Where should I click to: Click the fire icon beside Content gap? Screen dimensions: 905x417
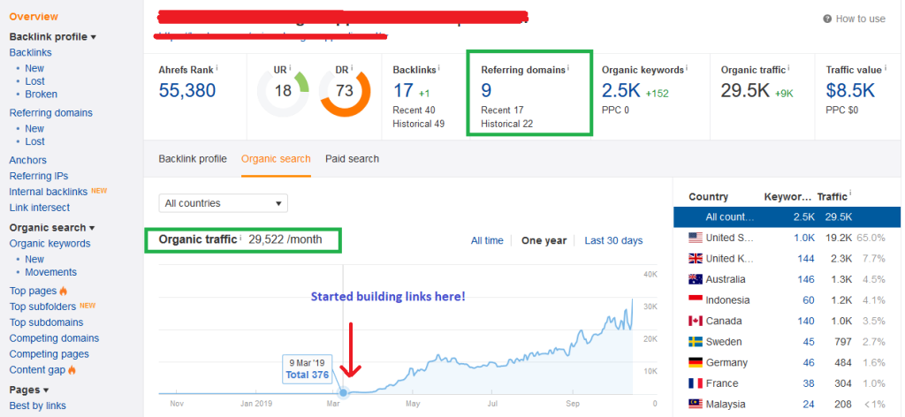coord(72,369)
